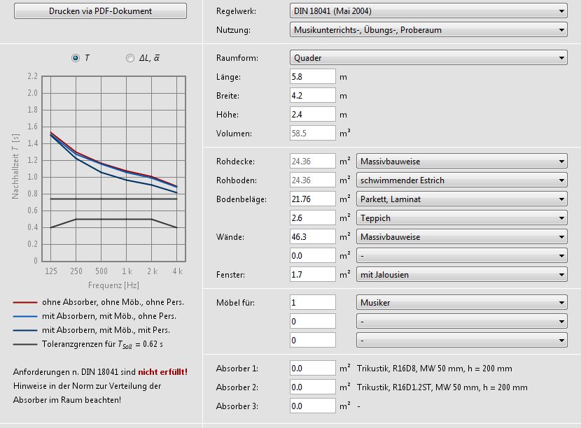Open the Möbel für Musiker dropdown
The height and width of the screenshot is (428, 581).
(462, 303)
